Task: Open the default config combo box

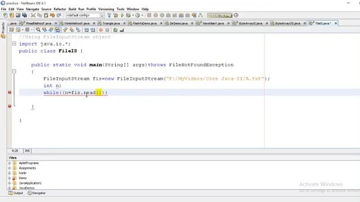Action: coord(85,15)
